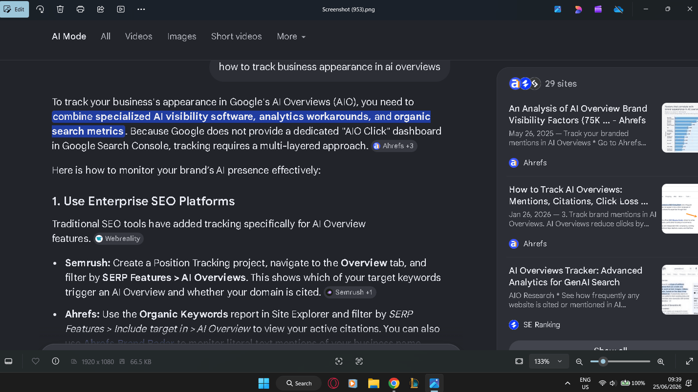
Task: Open the 133% zoom level dropdown
Action: (x=549, y=362)
